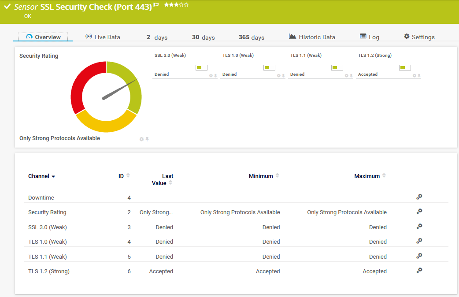Switch to the Live Data tab
This screenshot has width=459, height=297.
(x=103, y=37)
